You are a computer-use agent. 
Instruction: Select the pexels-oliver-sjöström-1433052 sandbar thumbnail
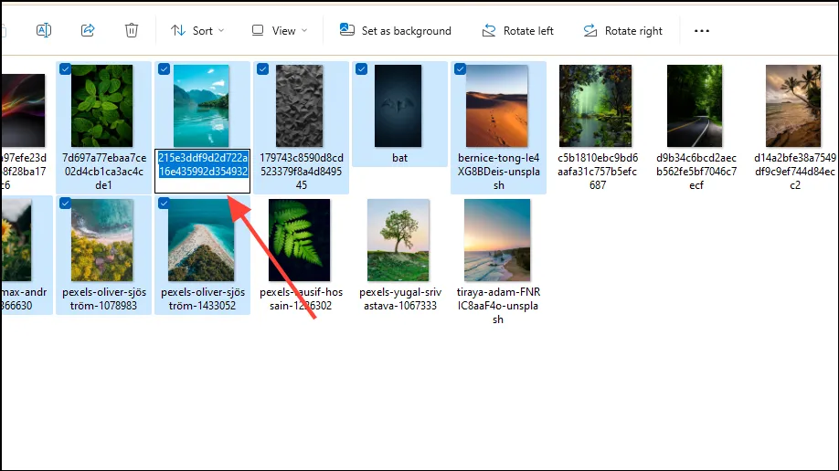(x=201, y=240)
